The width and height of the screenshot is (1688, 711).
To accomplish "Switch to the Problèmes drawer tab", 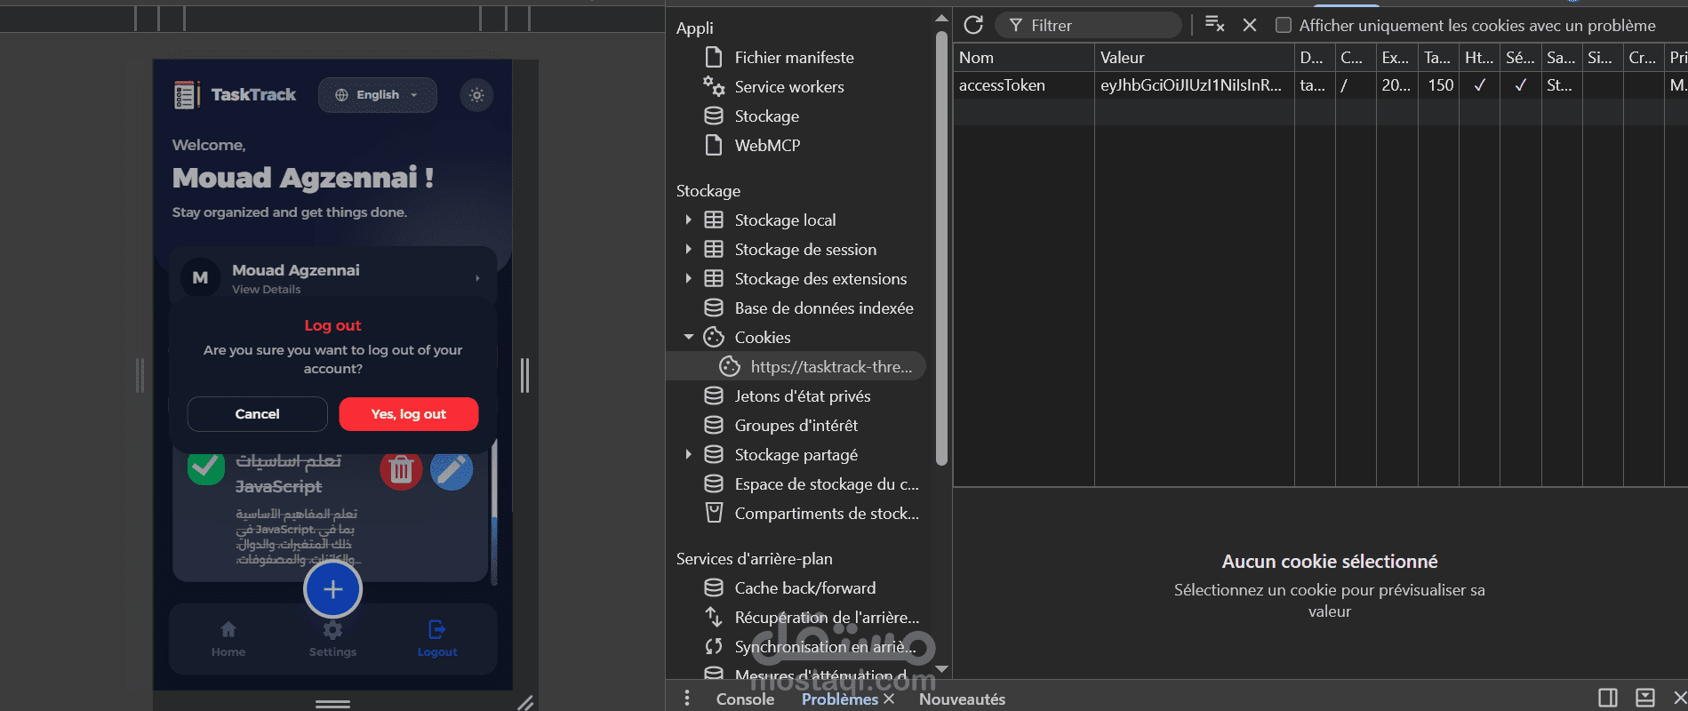I will coord(839,699).
